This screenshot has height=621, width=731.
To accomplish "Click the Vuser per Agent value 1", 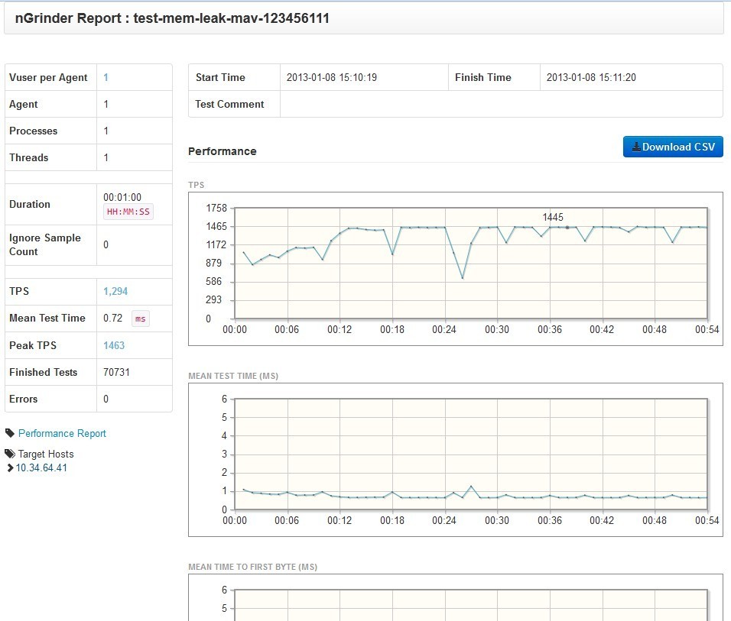I will 106,77.
